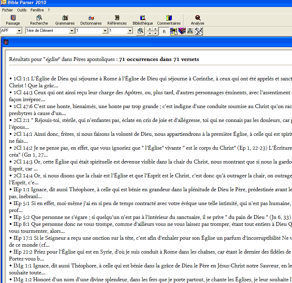Click the tree diagram icon

[x=190, y=31]
